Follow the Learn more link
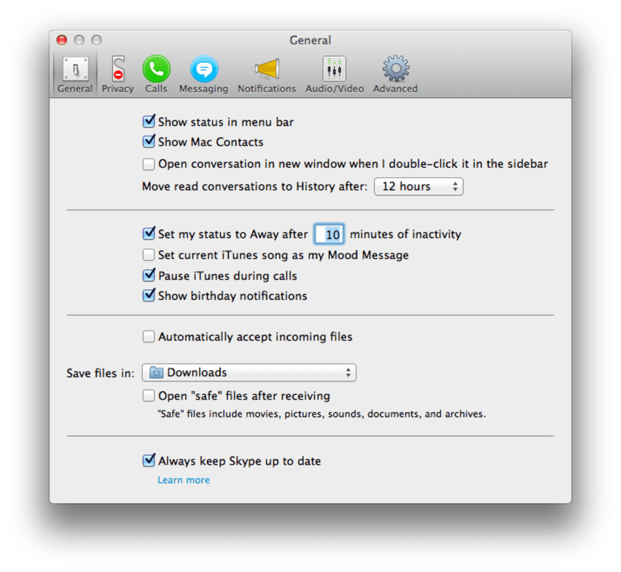This screenshot has height=572, width=621. click(184, 480)
